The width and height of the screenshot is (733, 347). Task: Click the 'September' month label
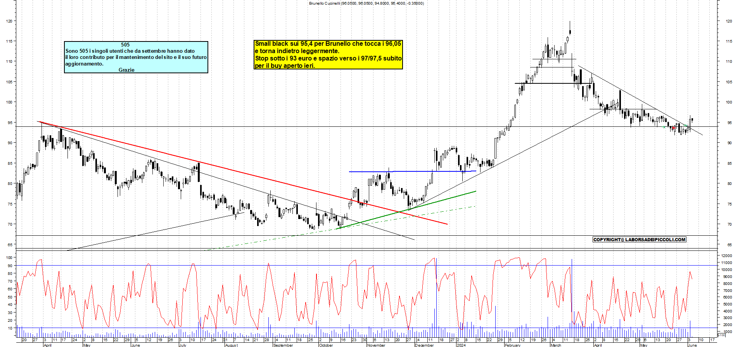point(283,345)
